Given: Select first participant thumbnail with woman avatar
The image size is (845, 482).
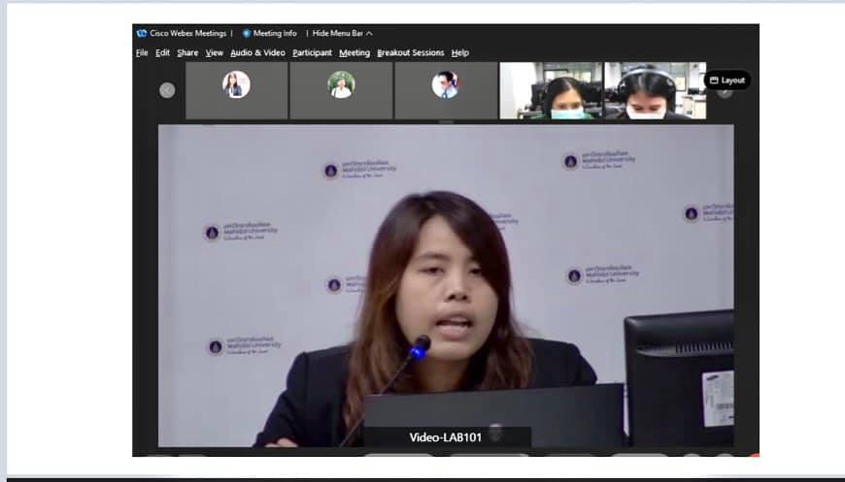Looking at the screenshot, I should click(237, 90).
